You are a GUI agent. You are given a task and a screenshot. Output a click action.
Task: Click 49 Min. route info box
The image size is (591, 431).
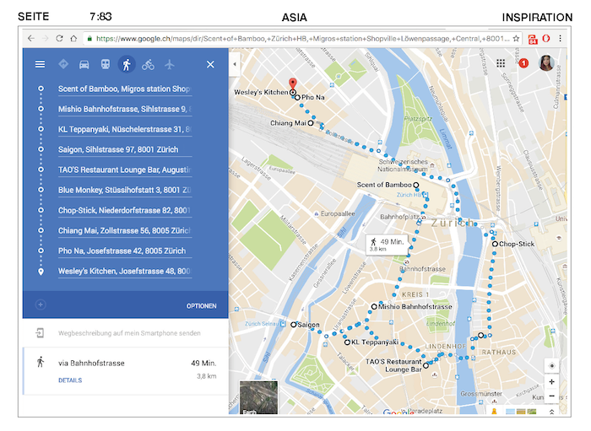[388, 245]
